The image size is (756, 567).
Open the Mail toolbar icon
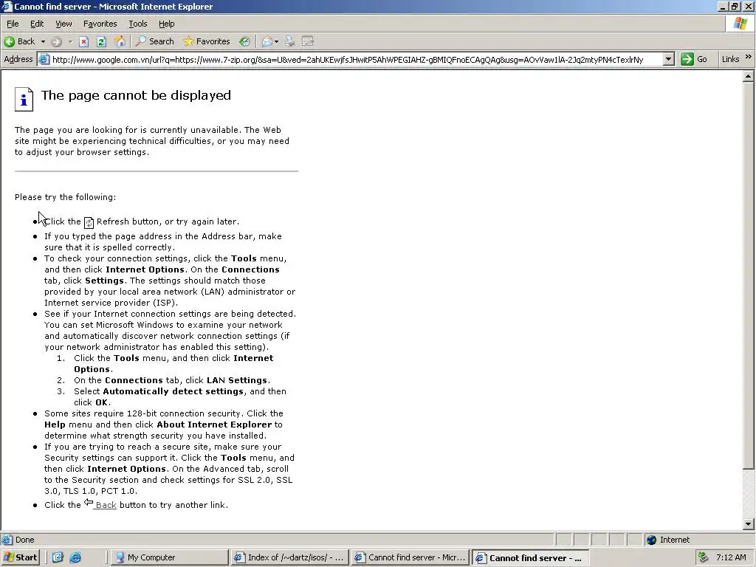tap(267, 41)
